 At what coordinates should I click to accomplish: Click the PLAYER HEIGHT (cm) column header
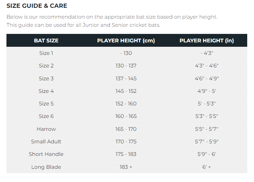126,41
